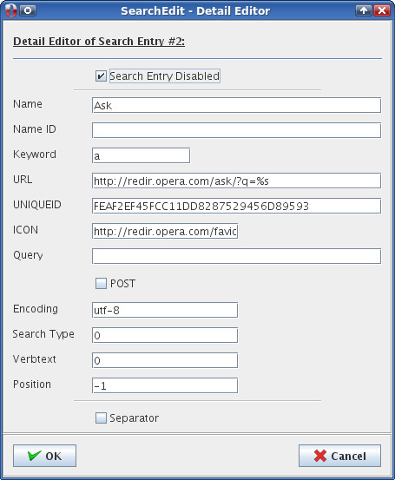Focus the empty Query field
This screenshot has width=395, height=480.
coord(236,256)
